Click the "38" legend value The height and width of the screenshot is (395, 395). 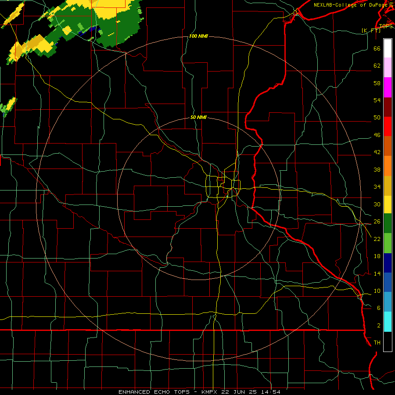[377, 169]
